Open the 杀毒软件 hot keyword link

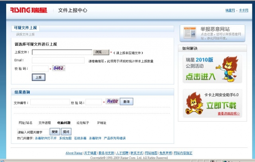click(x=95, y=138)
